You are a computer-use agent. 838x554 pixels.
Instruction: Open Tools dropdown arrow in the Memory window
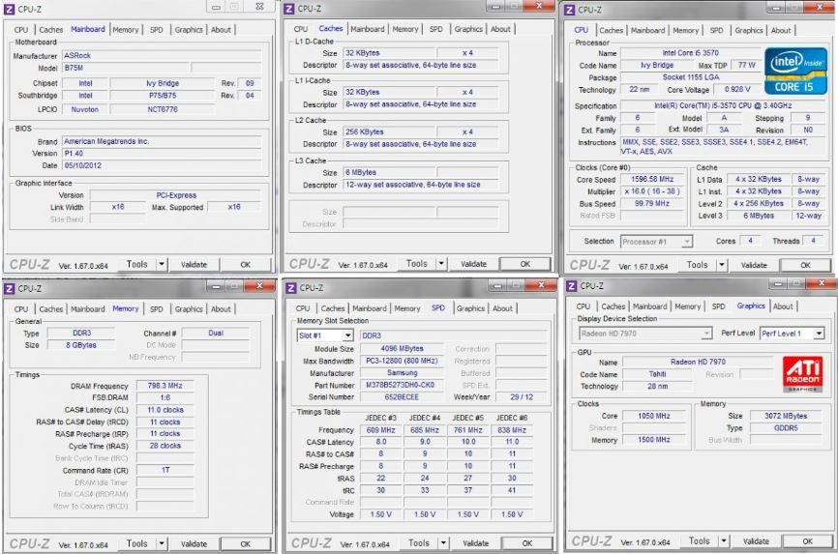tap(162, 543)
